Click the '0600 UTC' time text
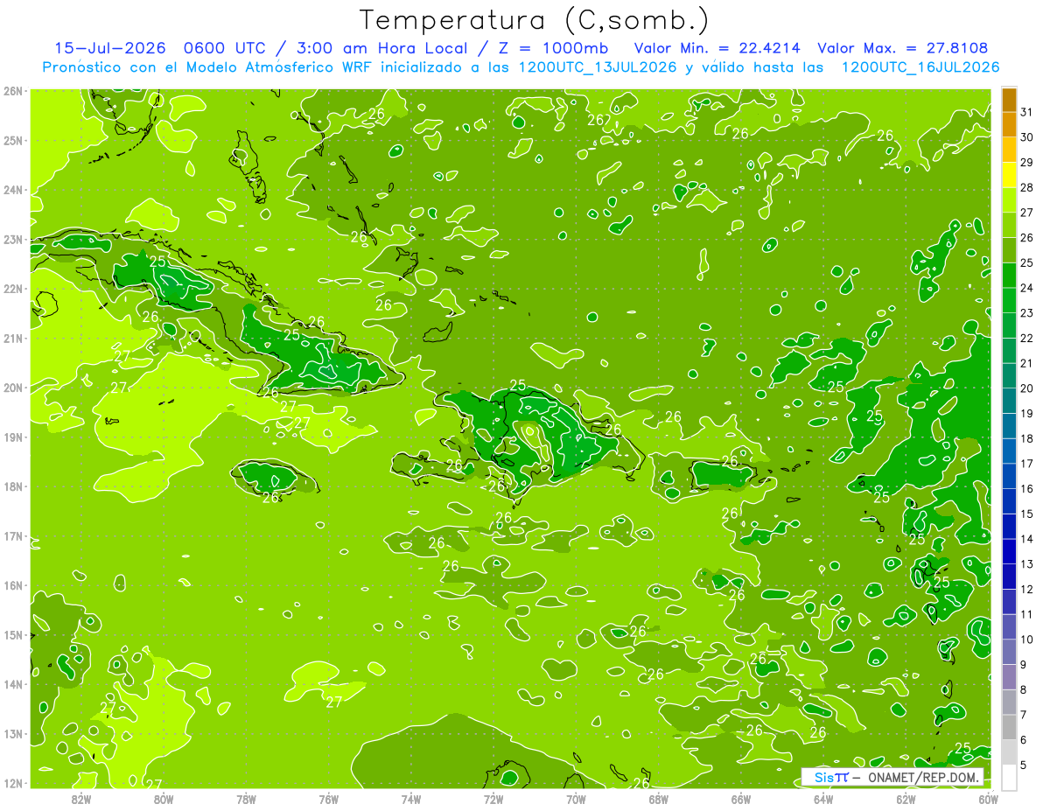The image size is (1050, 811). point(225,48)
